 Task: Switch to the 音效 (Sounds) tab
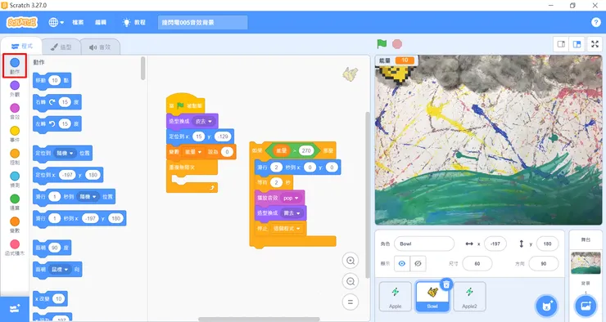point(100,47)
